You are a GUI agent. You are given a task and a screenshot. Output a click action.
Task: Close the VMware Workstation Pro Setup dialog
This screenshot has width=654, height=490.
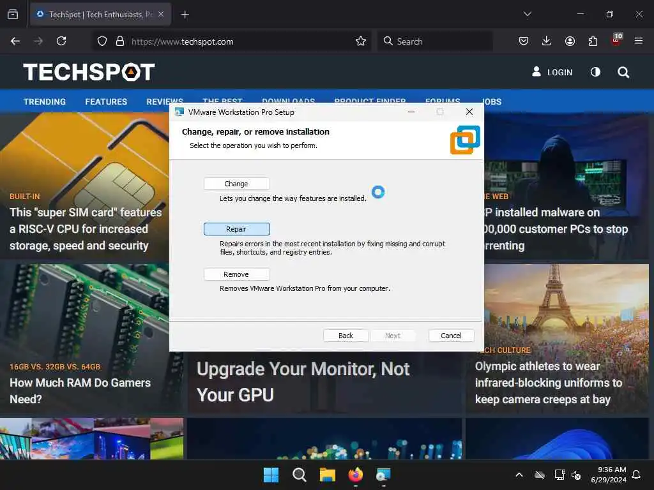click(469, 112)
